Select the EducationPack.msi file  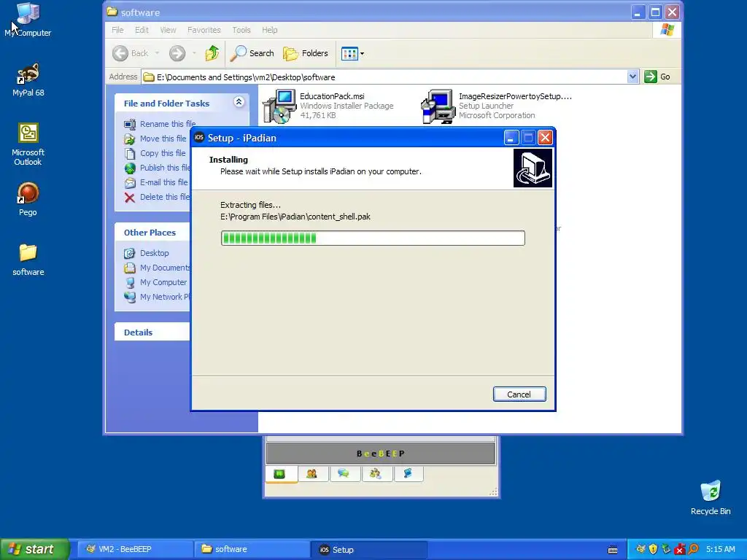pos(329,106)
